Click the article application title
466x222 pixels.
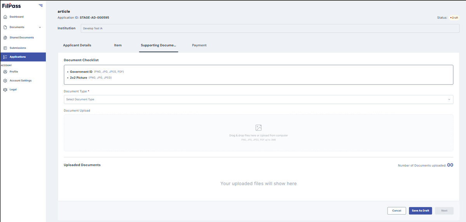pos(64,11)
